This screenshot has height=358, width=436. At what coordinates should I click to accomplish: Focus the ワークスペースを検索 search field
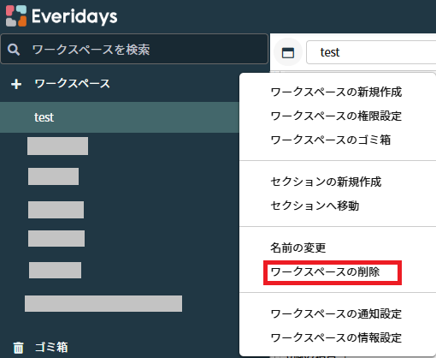(x=134, y=49)
